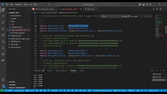The height and width of the screenshot is (94, 167).
Task: Open the Accounts menu
Action: [3, 80]
